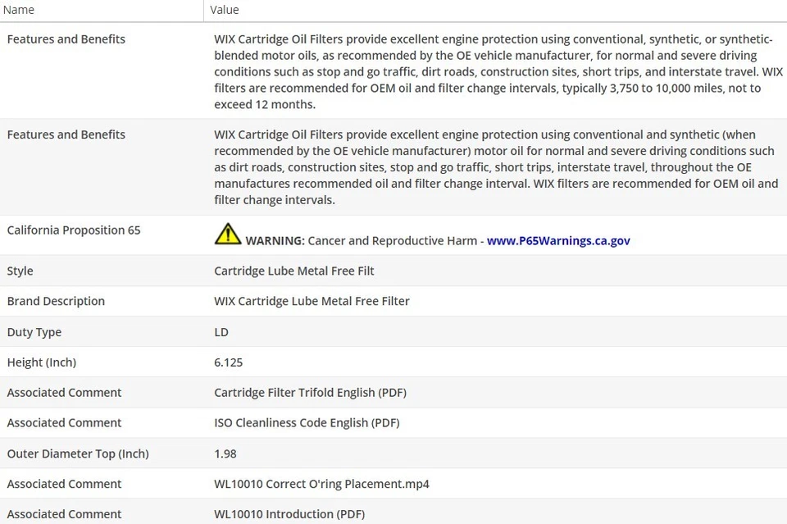Click Features and Benefits label beside '(when recommended' paragraph
The width and height of the screenshot is (787, 524).
66,134
